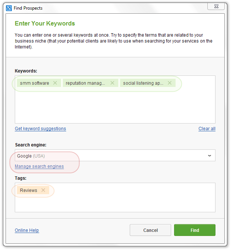Viewport: 231px width, 250px height.
Task: Click the Find Prospects app icon in title bar
Action: tap(9, 8)
